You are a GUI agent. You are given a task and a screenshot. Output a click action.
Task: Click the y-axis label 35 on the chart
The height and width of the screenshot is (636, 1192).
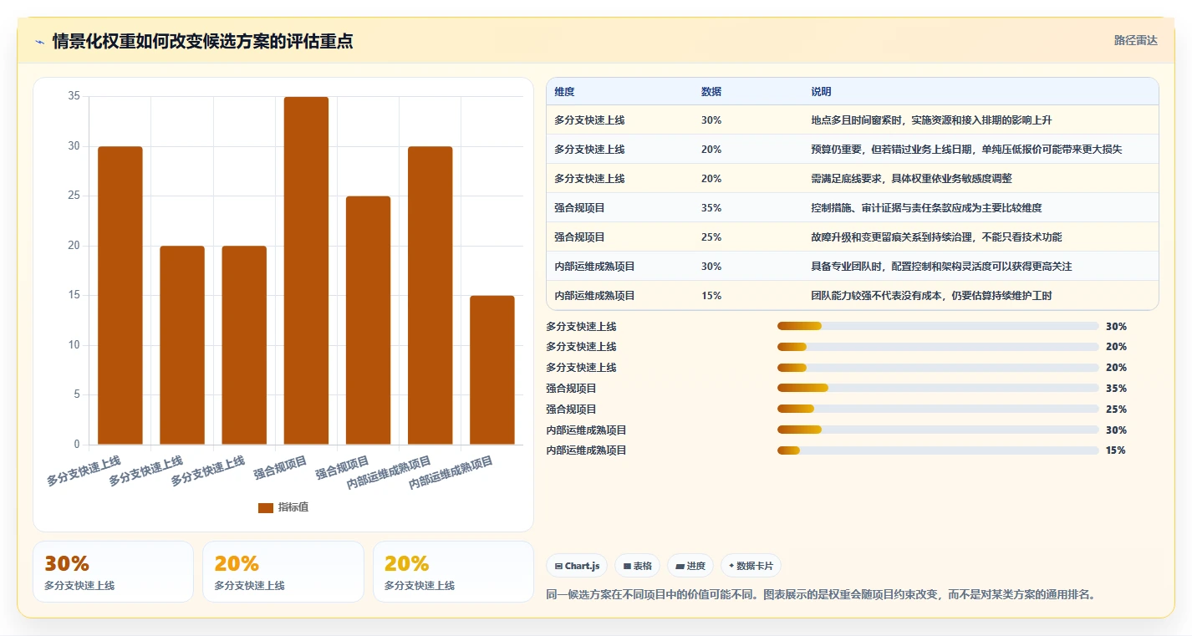[x=74, y=96]
